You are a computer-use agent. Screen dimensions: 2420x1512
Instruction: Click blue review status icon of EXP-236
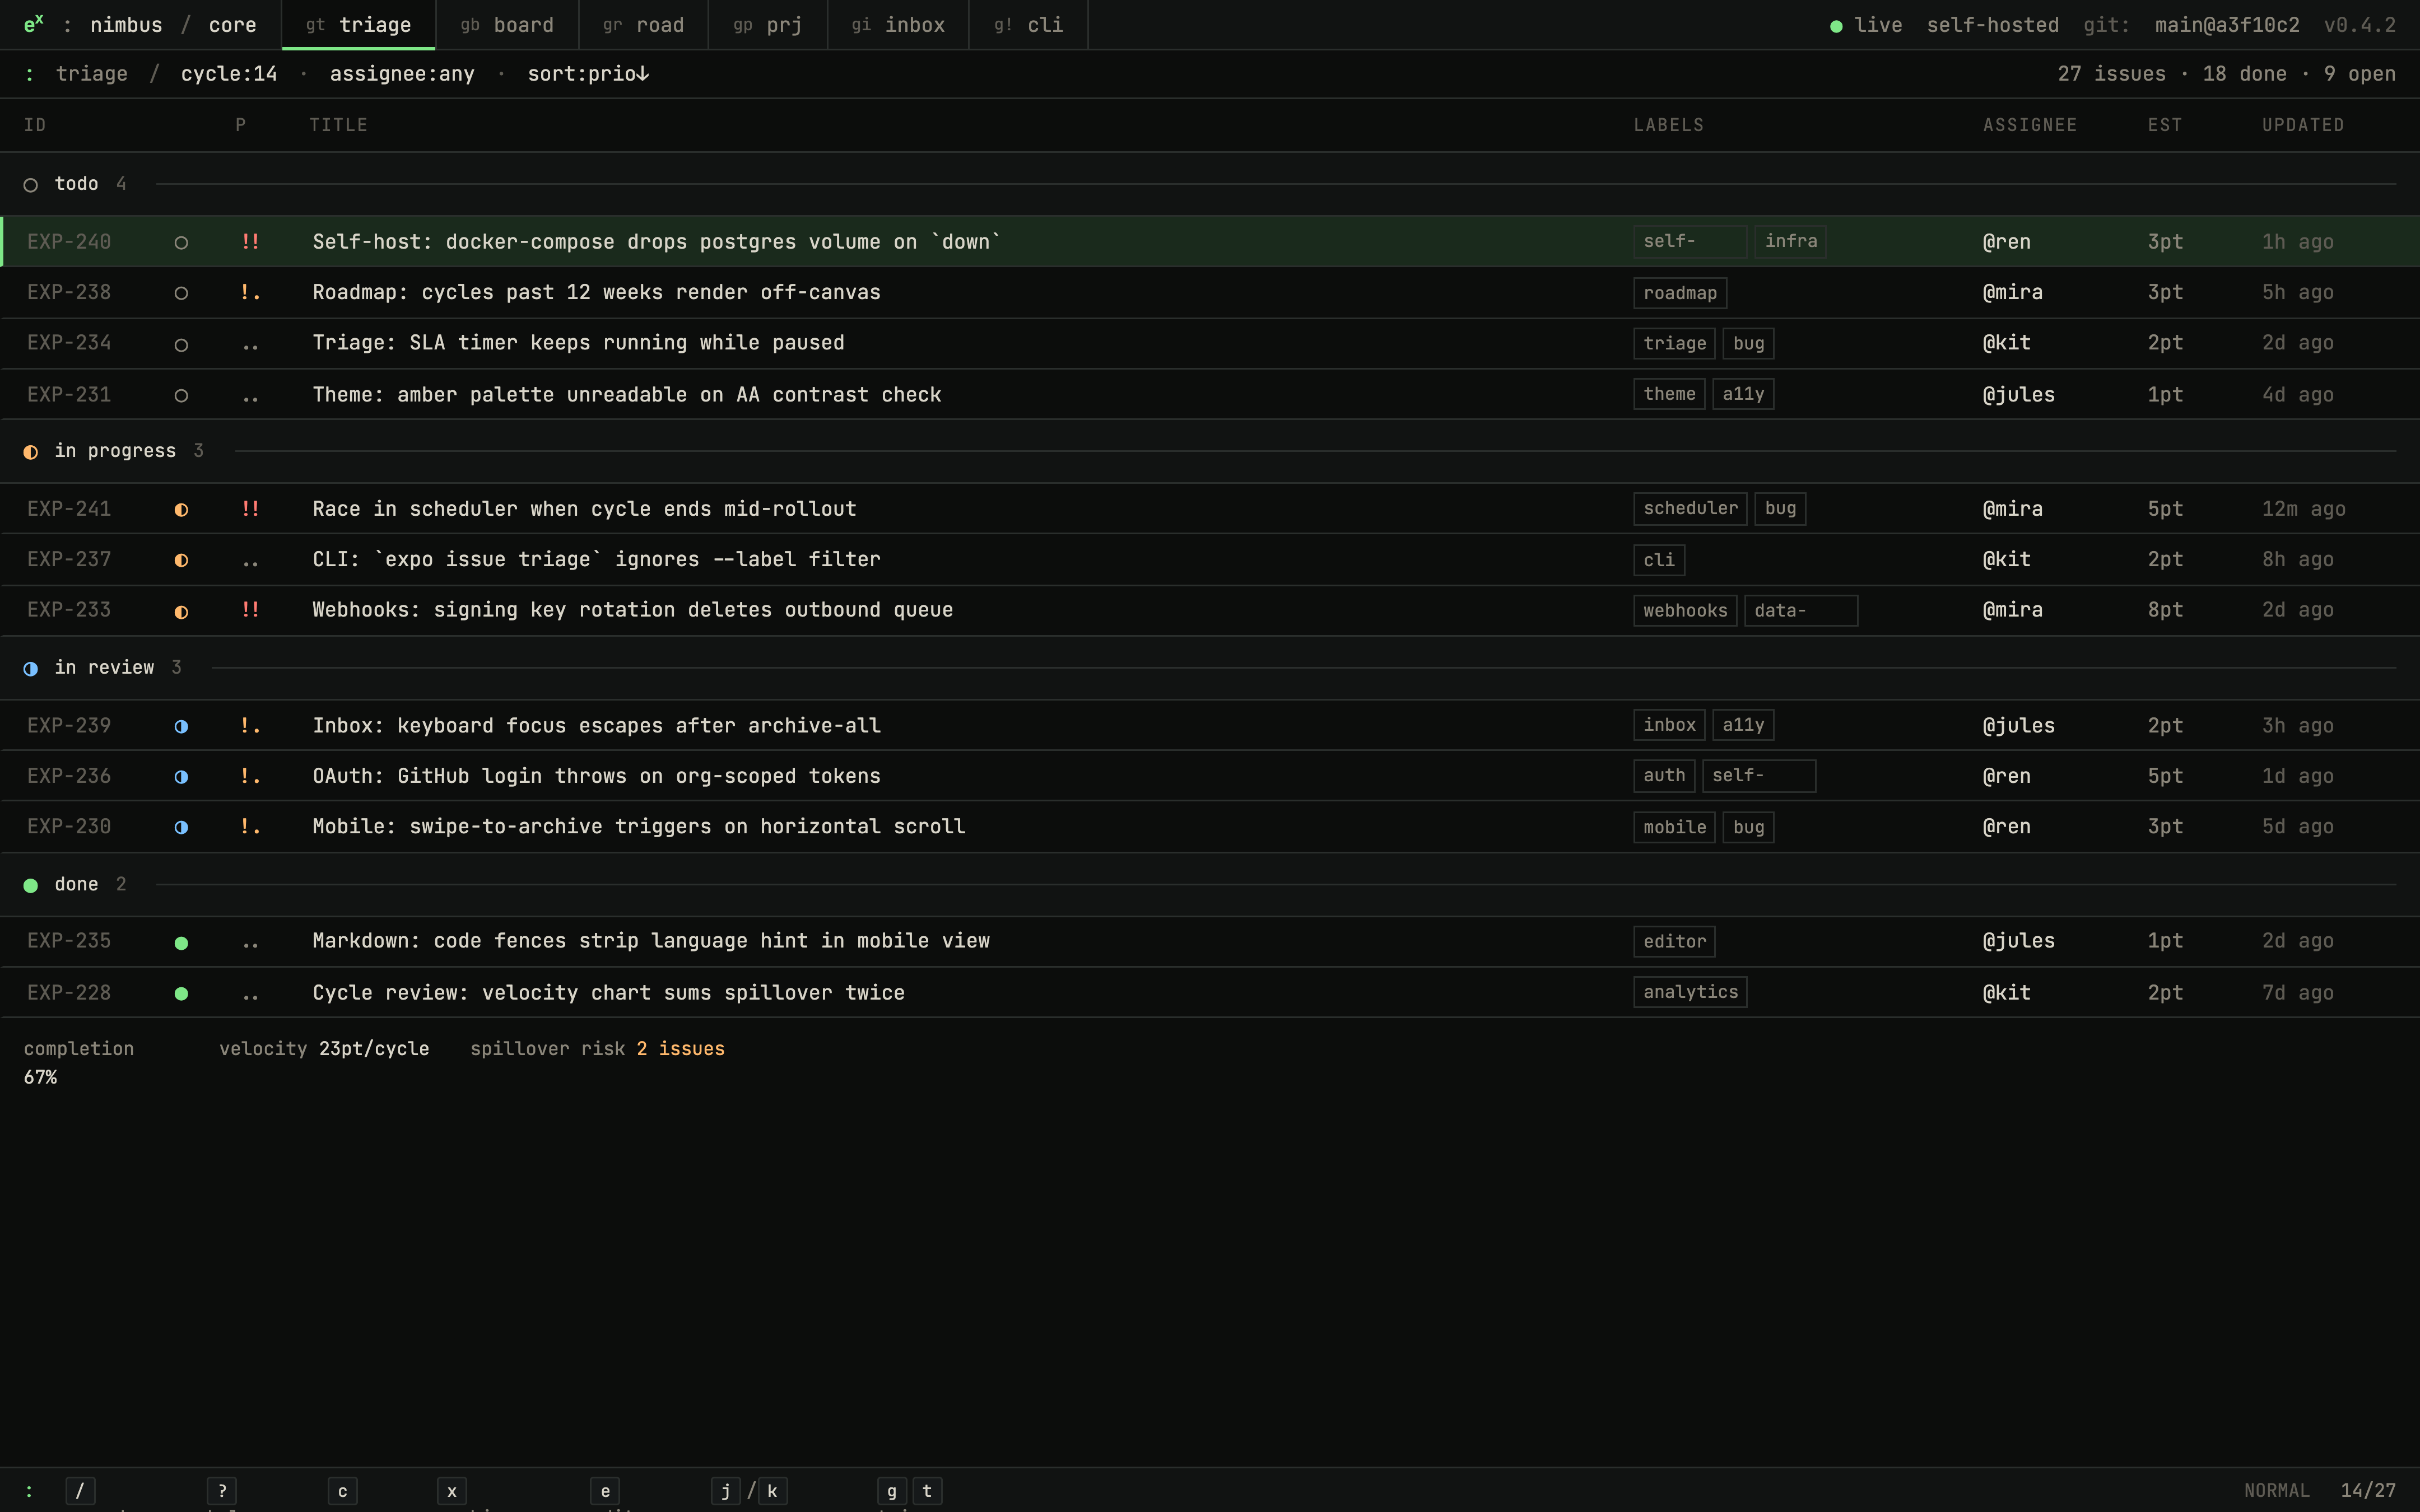point(181,777)
